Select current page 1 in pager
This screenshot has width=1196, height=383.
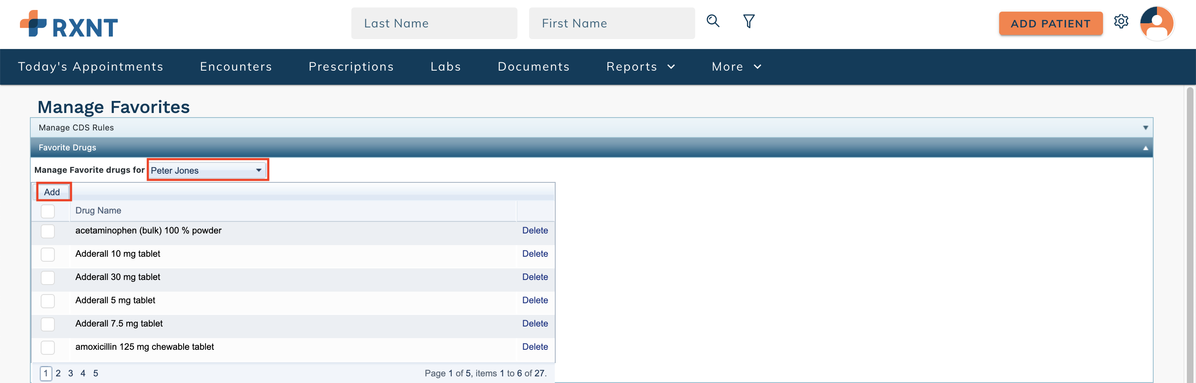(46, 373)
